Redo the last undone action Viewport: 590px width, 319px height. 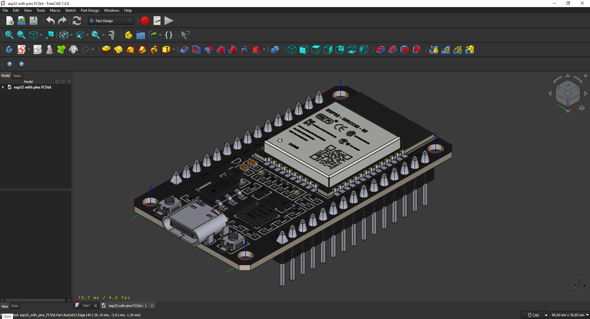(x=62, y=21)
